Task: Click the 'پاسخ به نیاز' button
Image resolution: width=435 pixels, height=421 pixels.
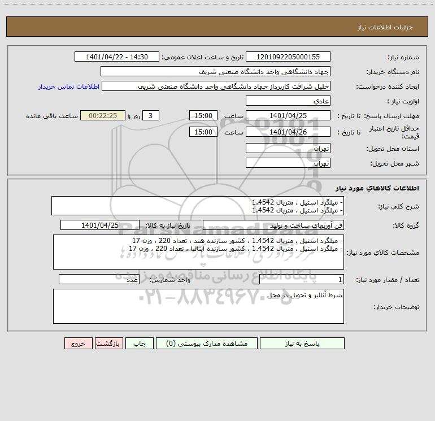Action: coord(302,343)
